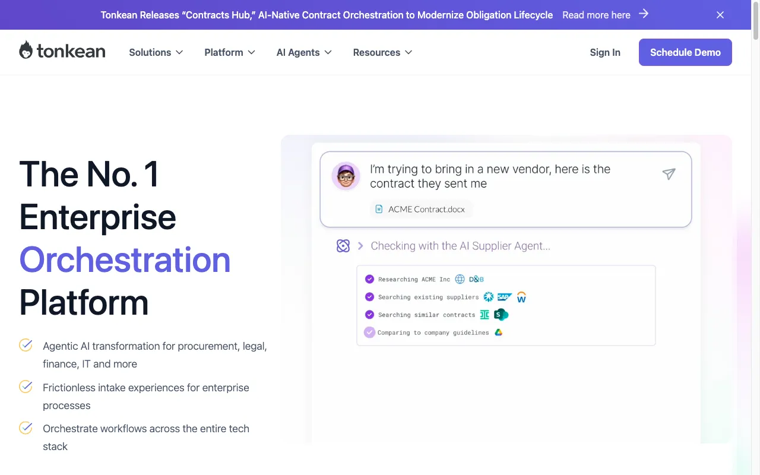Click the teal snowflake Coupa icon

[x=489, y=297]
